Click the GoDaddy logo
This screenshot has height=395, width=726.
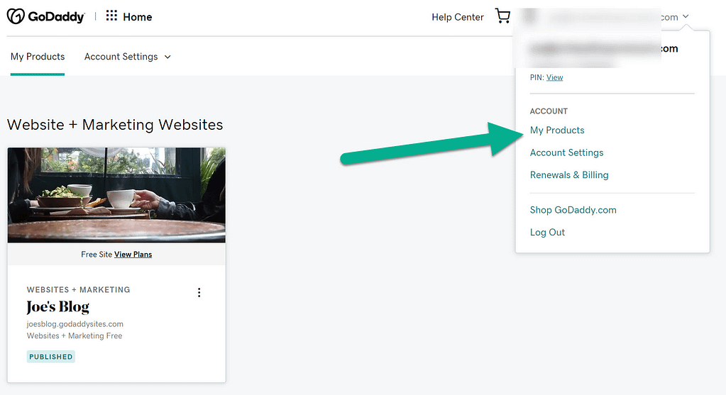46,16
